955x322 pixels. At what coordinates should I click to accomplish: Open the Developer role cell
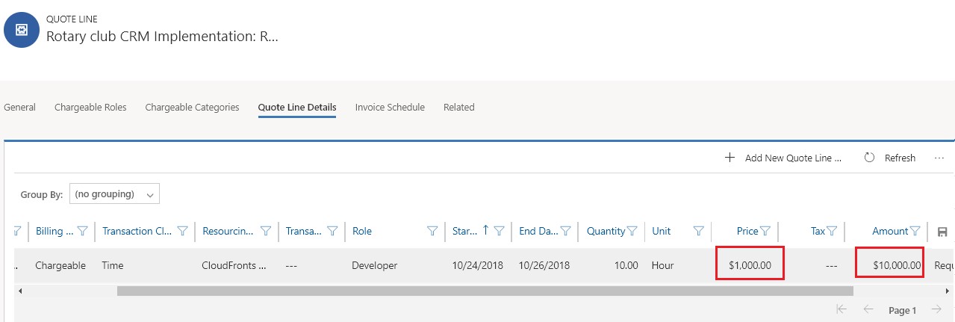(374, 265)
